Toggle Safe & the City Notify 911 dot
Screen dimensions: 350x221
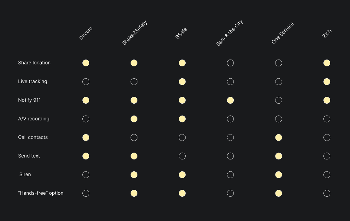230,100
